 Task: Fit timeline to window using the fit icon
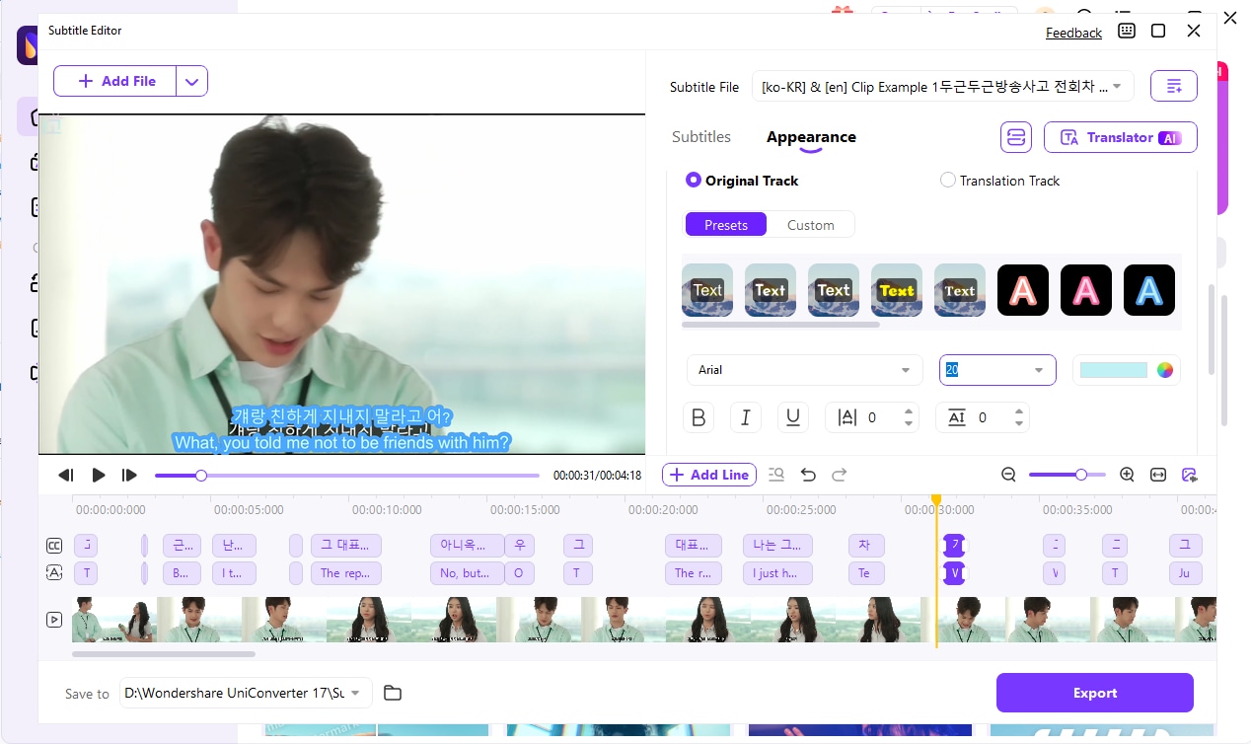1158,475
